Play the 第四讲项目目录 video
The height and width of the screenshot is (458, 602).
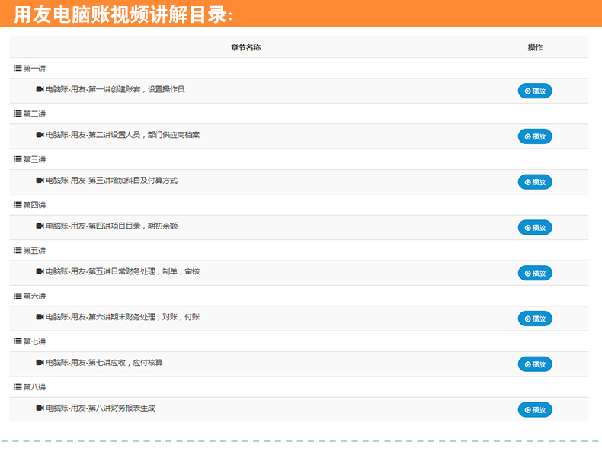tap(535, 228)
